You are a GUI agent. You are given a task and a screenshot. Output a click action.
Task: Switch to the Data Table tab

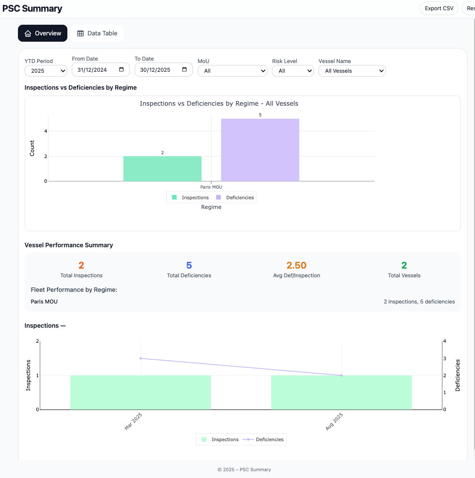96,33
